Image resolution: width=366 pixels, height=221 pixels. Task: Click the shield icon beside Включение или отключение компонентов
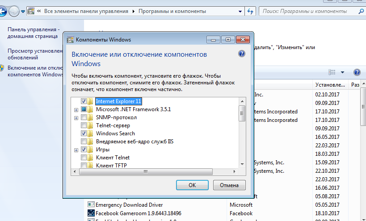(x=2, y=68)
